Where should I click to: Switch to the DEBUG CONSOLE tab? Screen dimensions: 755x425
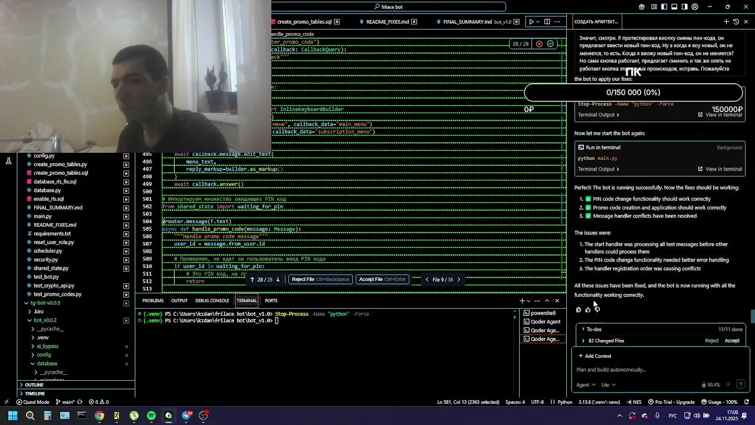tap(212, 300)
